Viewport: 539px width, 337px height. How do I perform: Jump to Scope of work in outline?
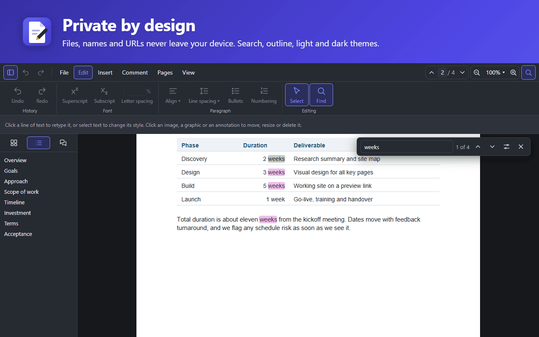[21, 192]
